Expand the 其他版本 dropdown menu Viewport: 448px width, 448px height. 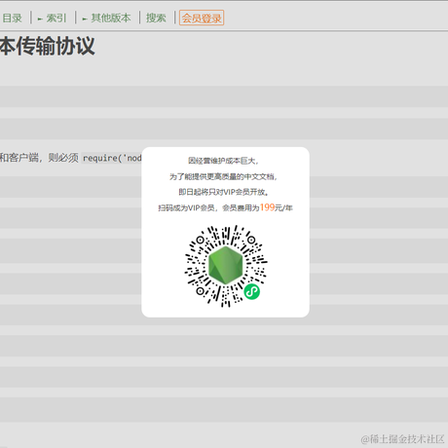[x=106, y=18]
